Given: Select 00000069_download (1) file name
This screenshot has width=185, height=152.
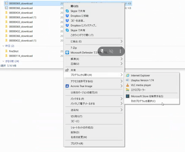Looking at the screenshot, I should click(x=23, y=17).
